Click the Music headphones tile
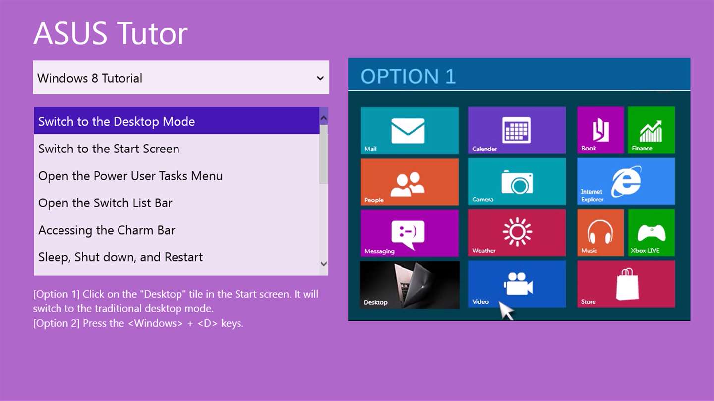The width and height of the screenshot is (714, 401). [600, 233]
